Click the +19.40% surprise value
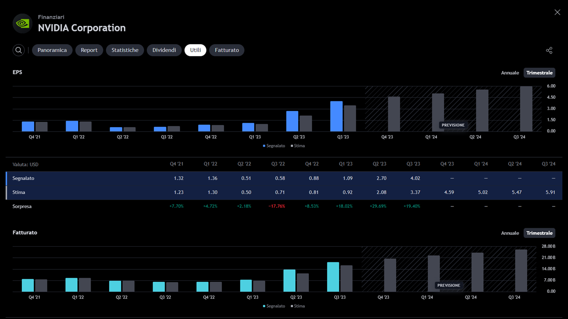568x319 pixels. click(x=412, y=206)
